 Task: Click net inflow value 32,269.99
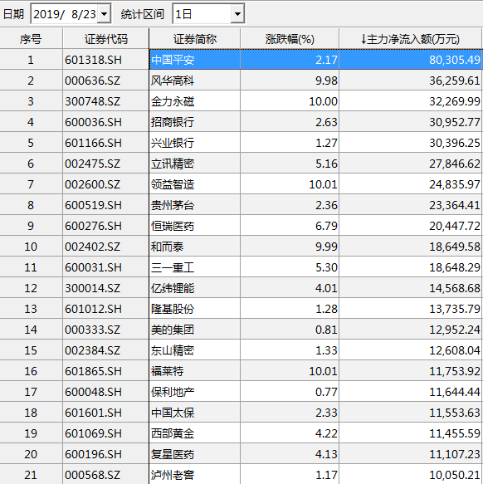point(455,101)
